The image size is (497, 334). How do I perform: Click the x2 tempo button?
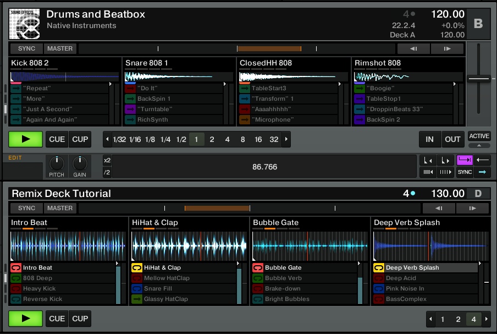pos(107,160)
